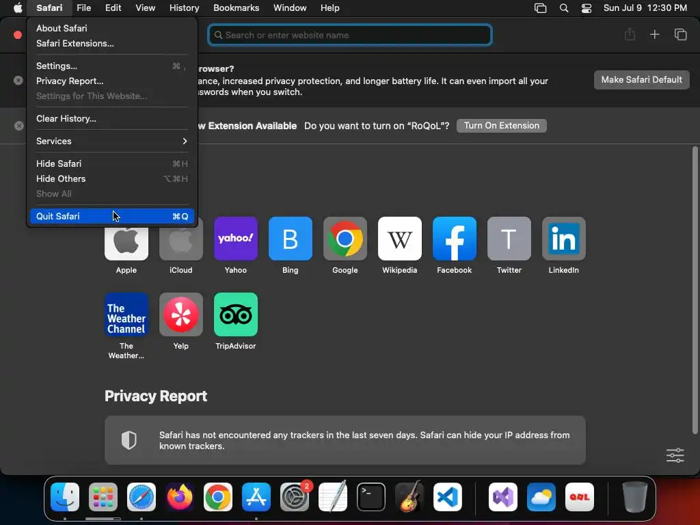Open the Window menu

coord(290,8)
